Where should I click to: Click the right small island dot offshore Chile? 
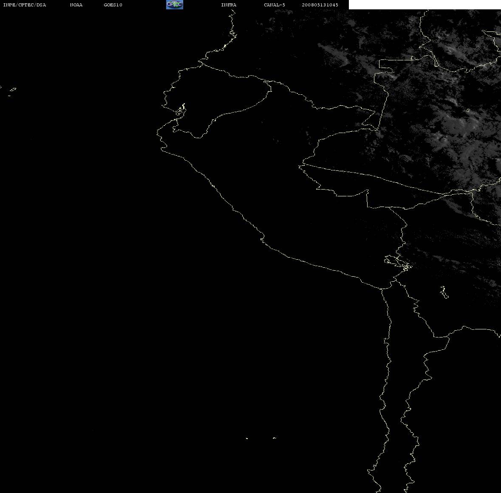tap(274, 438)
